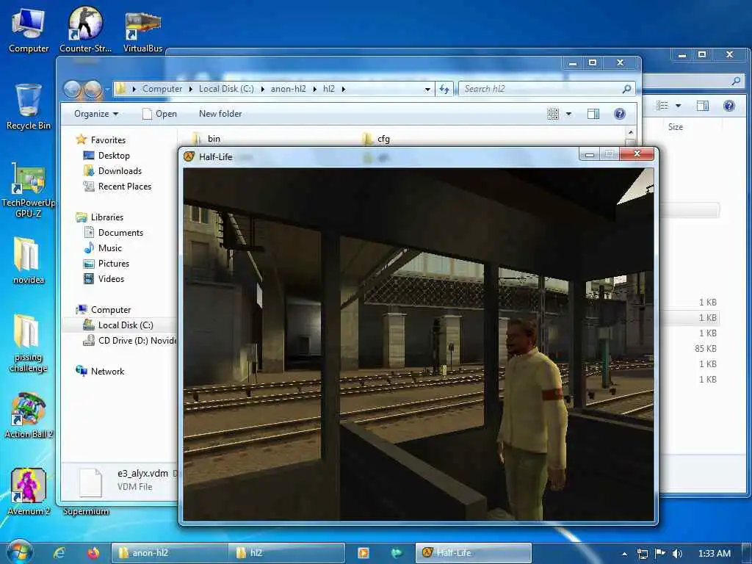The height and width of the screenshot is (564, 752).
Task: Change view icon in hl2 window
Action: pyautogui.click(x=553, y=114)
